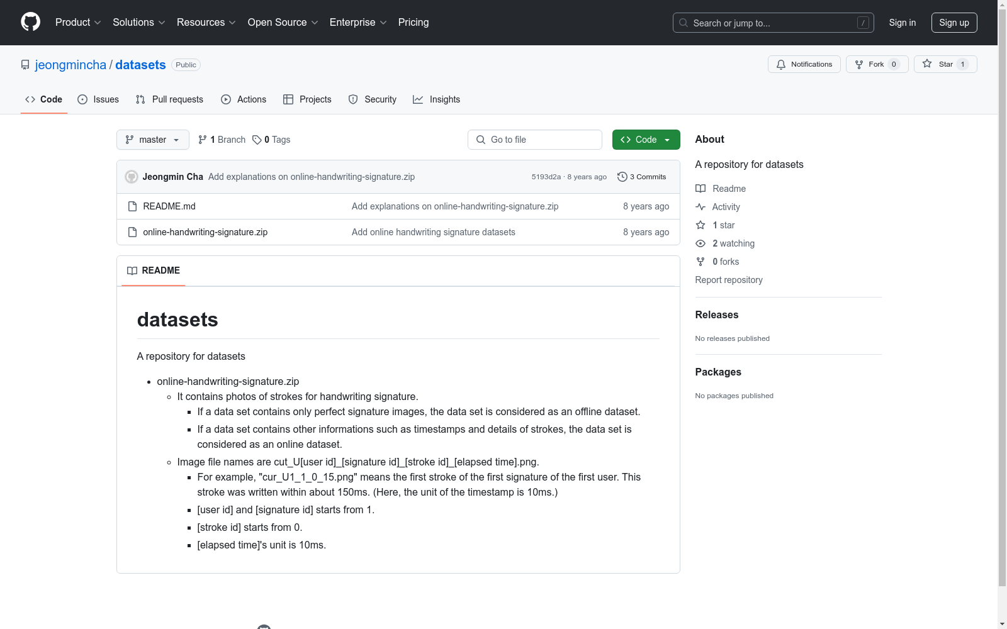Open the Packages heading link

click(718, 372)
